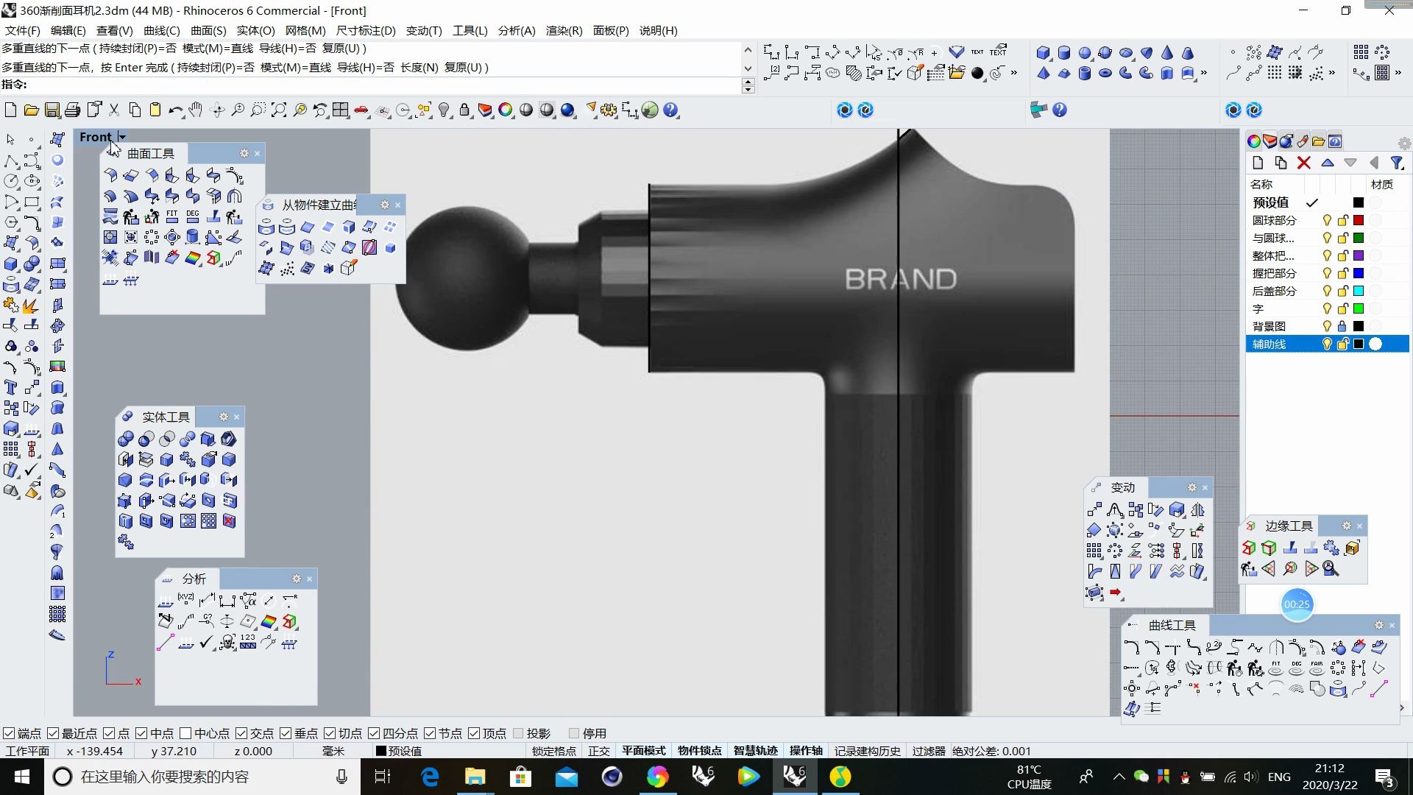Open the 曲线工具 panel gear menu
The height and width of the screenshot is (795, 1413).
click(1379, 625)
